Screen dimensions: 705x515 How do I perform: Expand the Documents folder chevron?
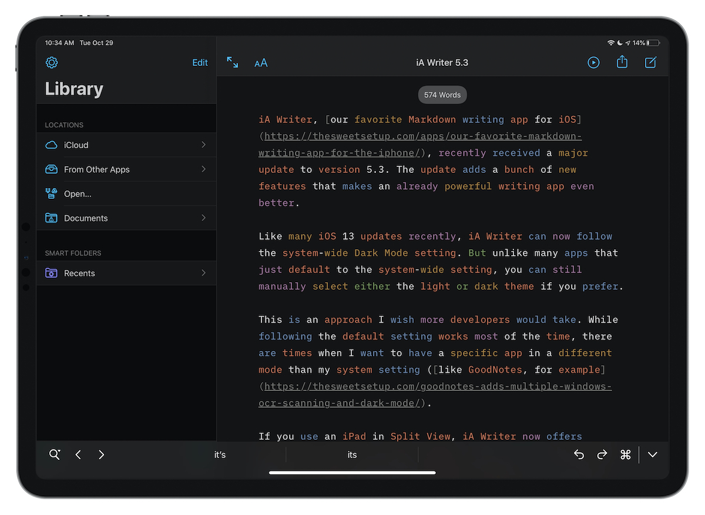203,218
